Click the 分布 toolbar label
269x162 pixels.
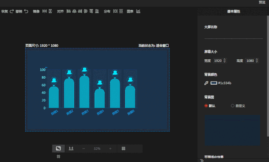tap(107, 11)
